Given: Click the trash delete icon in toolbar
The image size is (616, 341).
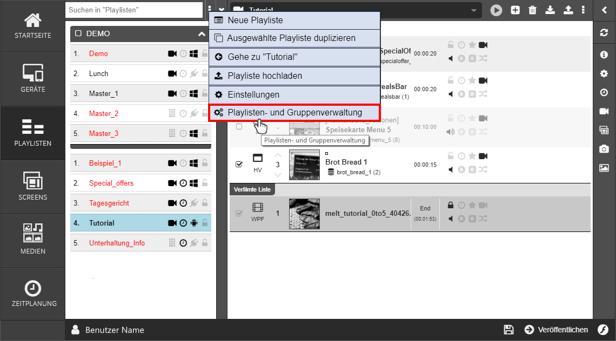Looking at the screenshot, I should pos(533,10).
